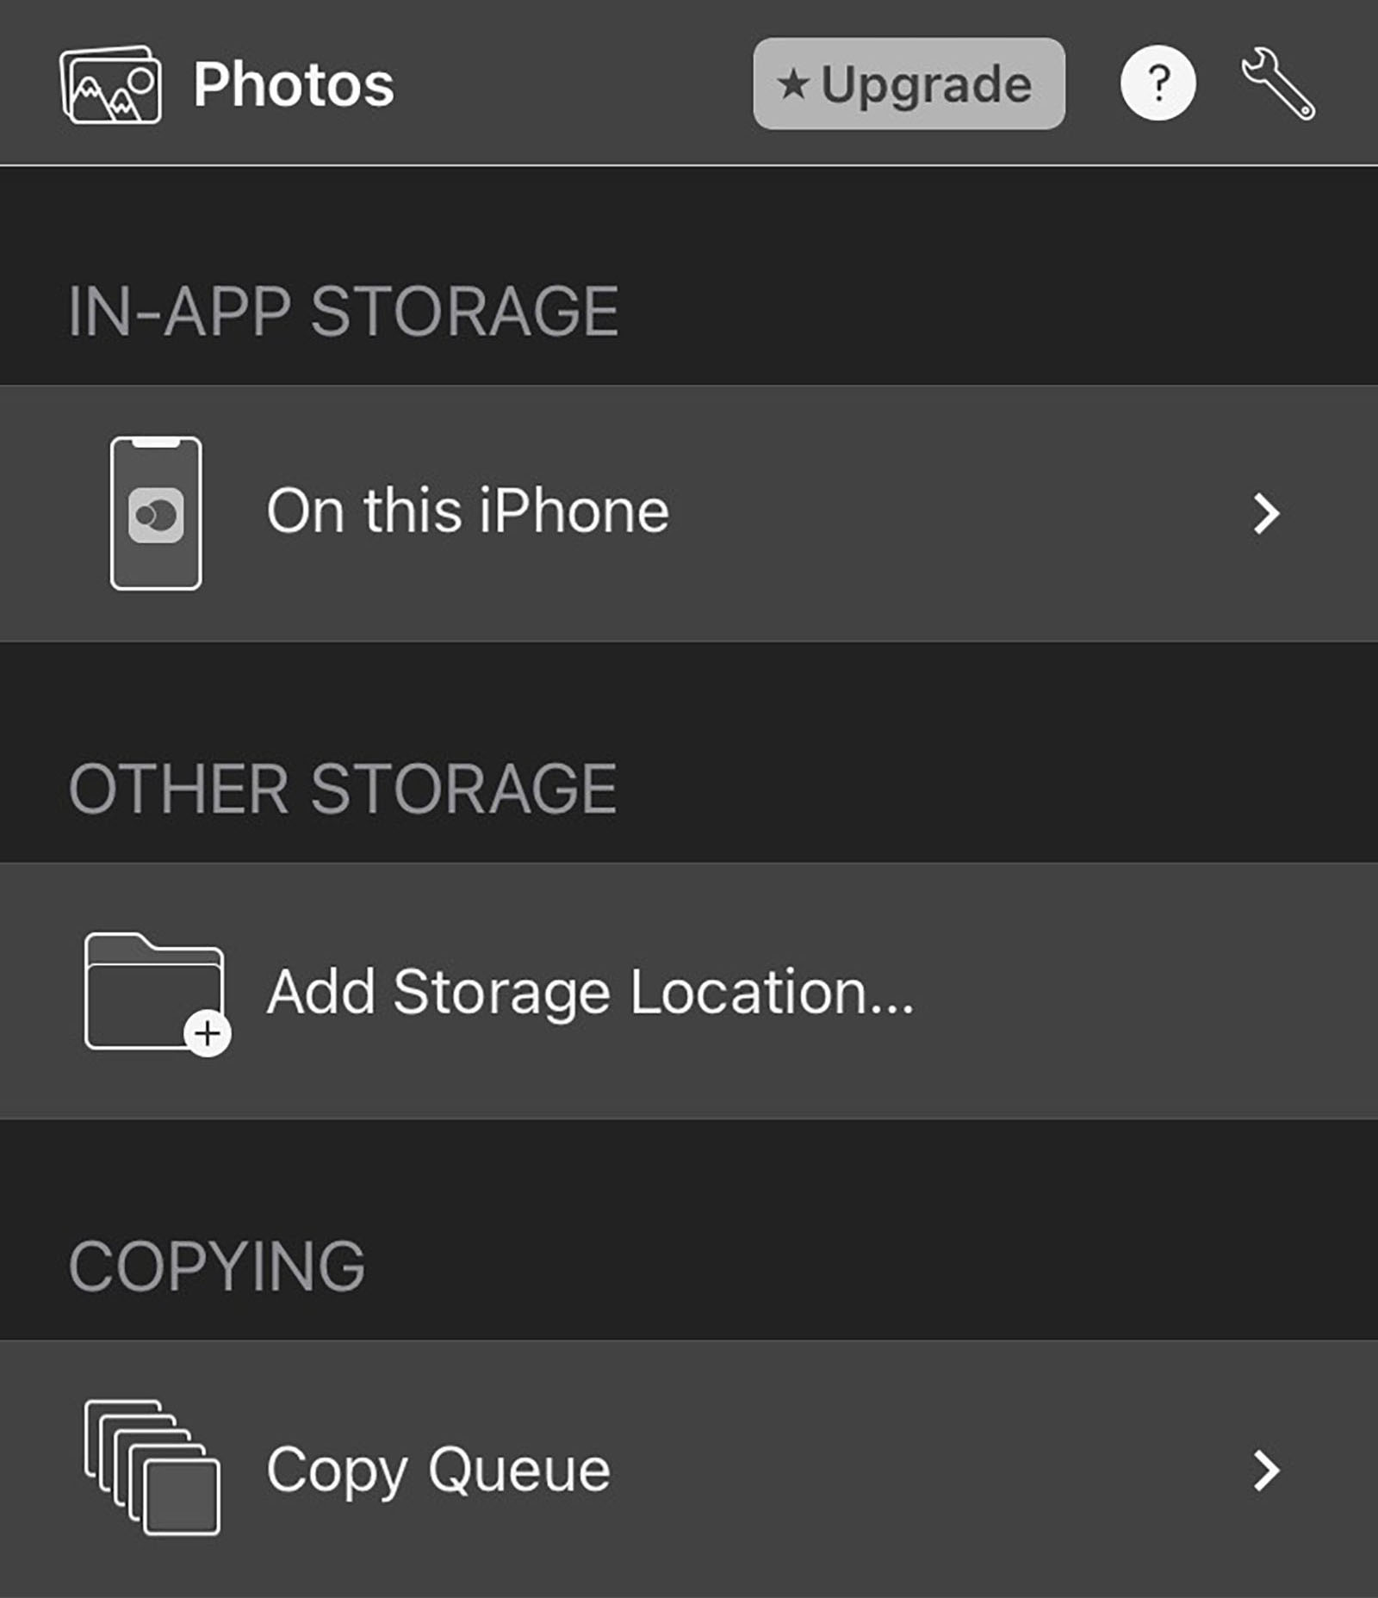Click the OTHER STORAGE section header
Image resolution: width=1378 pixels, height=1598 pixels.
pos(343,789)
